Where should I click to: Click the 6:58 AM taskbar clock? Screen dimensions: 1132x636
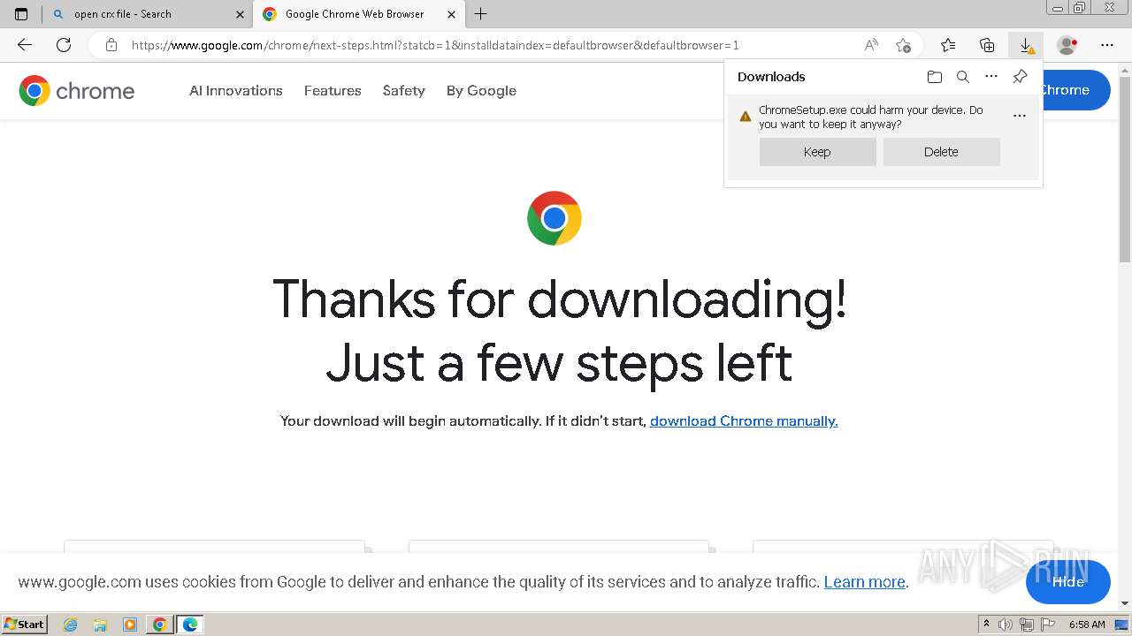(1087, 625)
